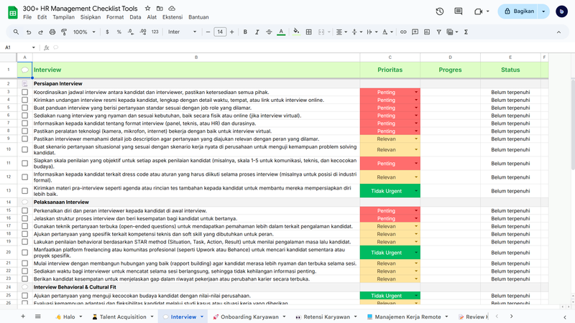Check the box for Pastikan peralatan teknologi row
Image resolution: width=575 pixels, height=323 pixels.
click(25, 131)
